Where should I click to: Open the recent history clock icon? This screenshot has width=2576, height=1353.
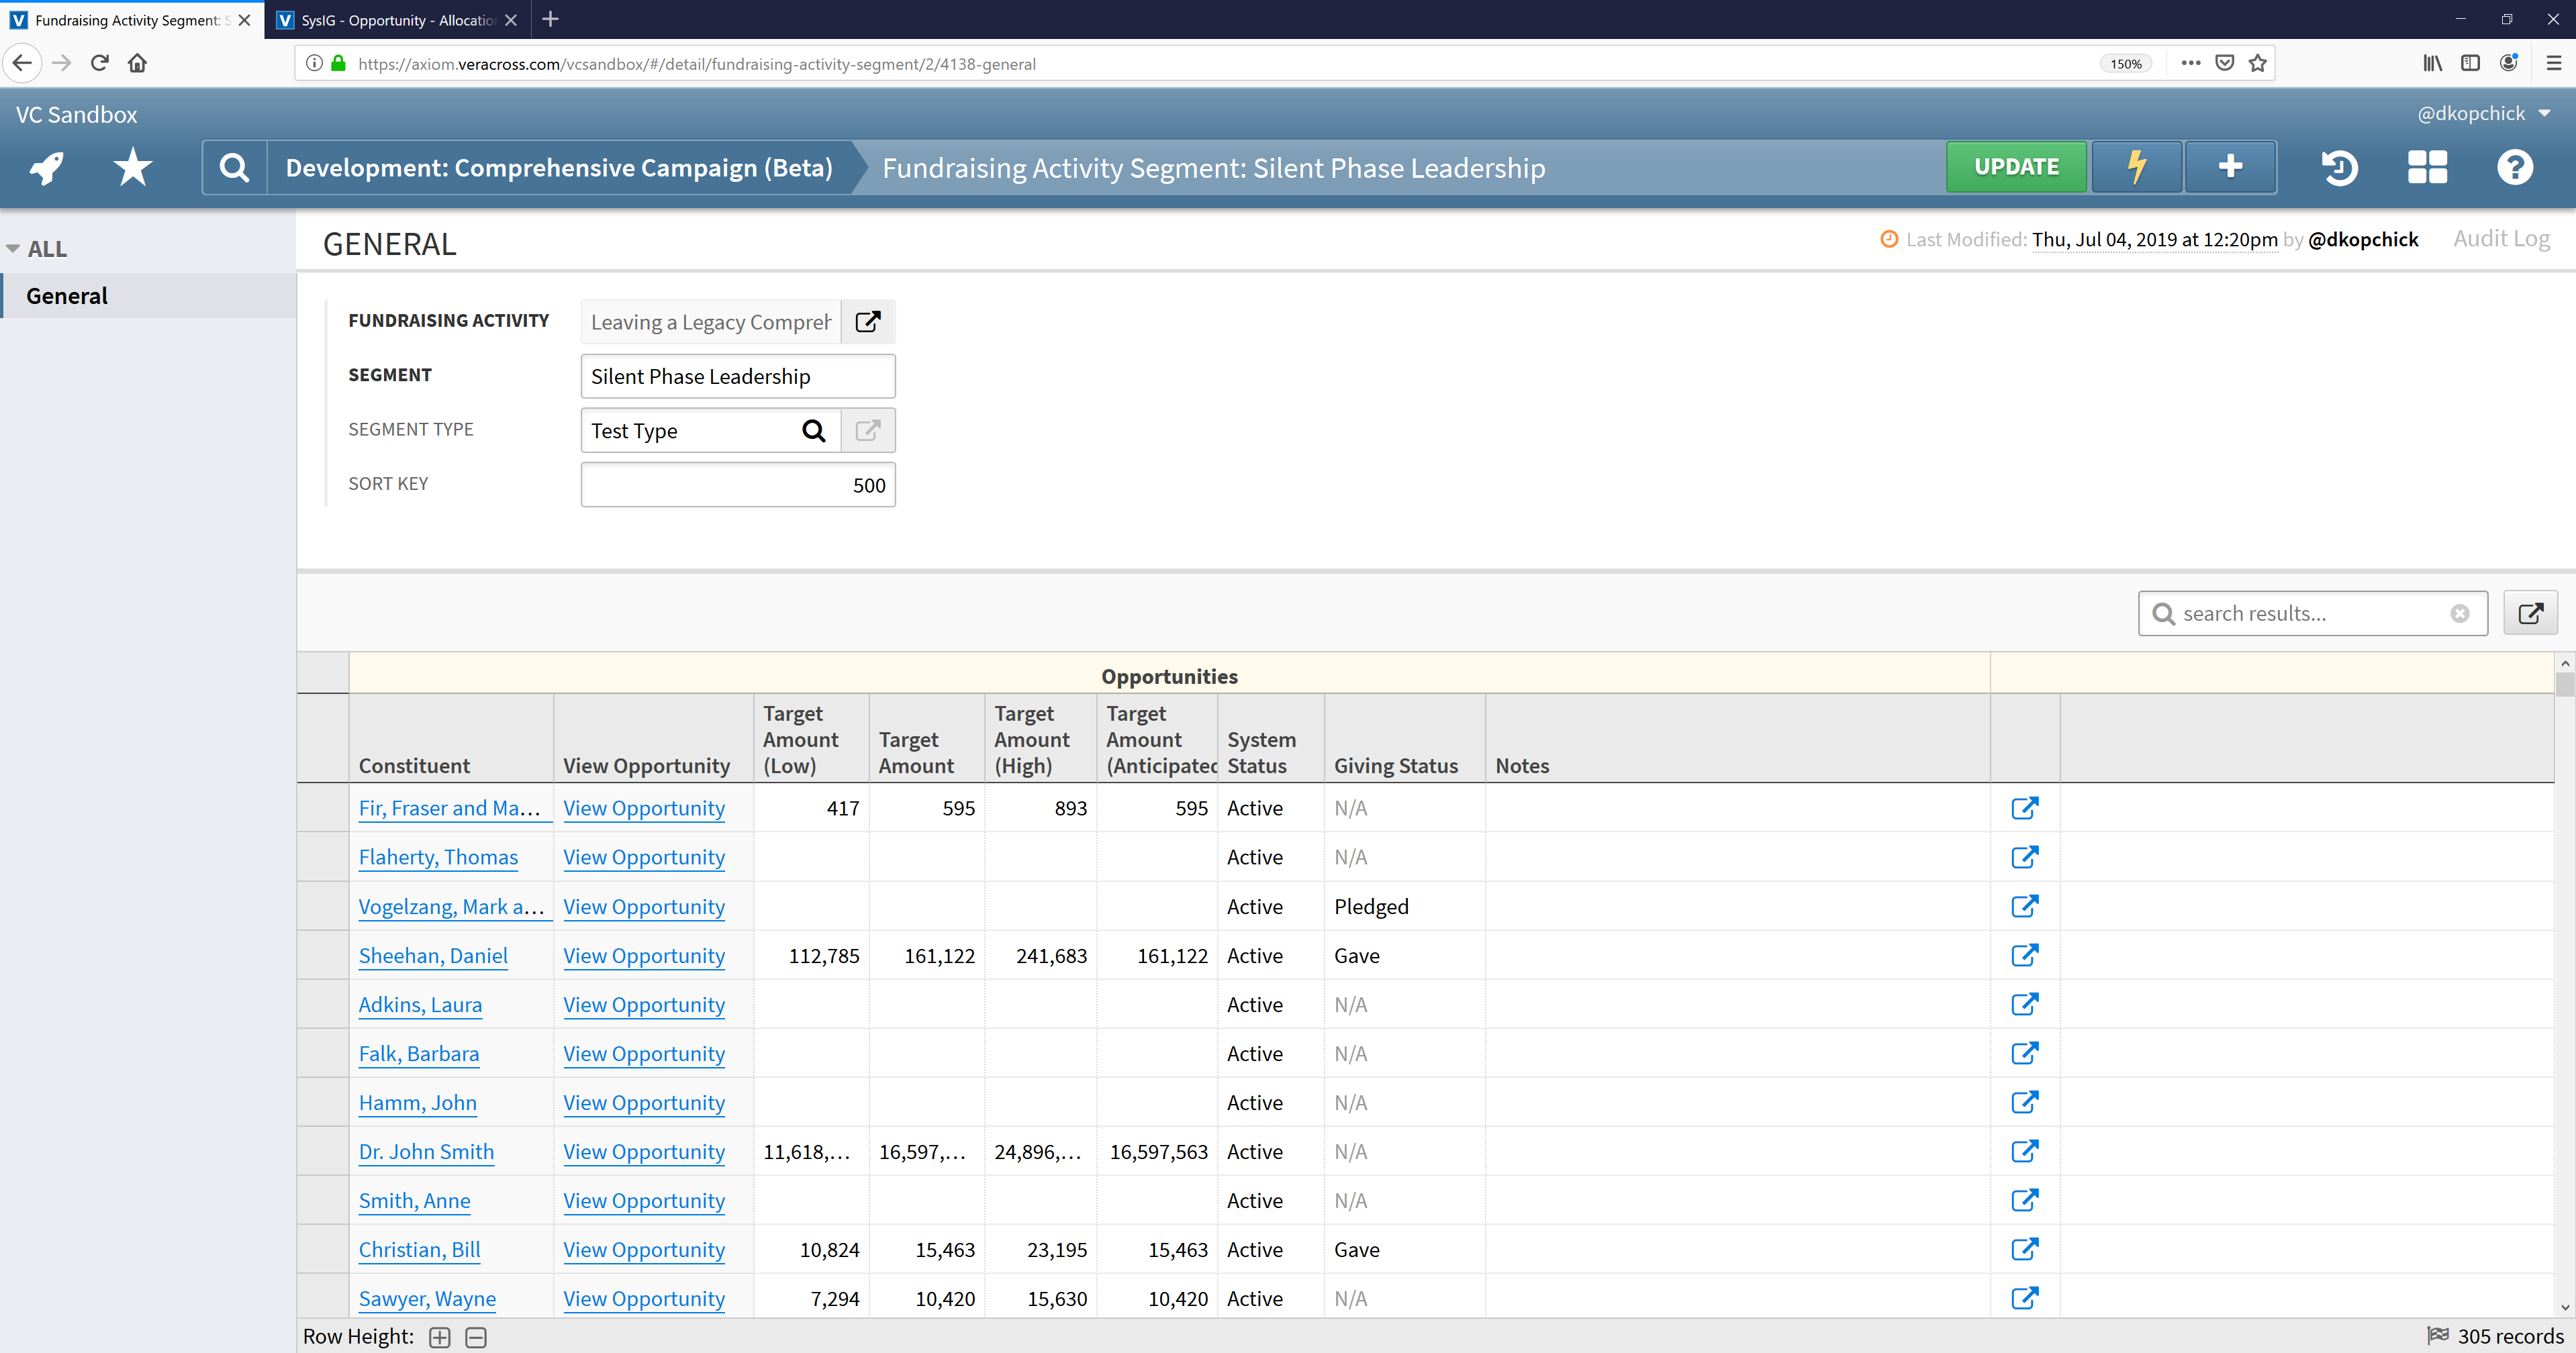point(2339,168)
